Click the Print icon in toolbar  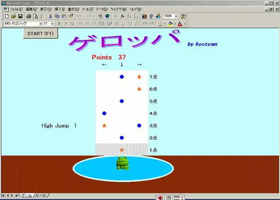pos(28,16)
